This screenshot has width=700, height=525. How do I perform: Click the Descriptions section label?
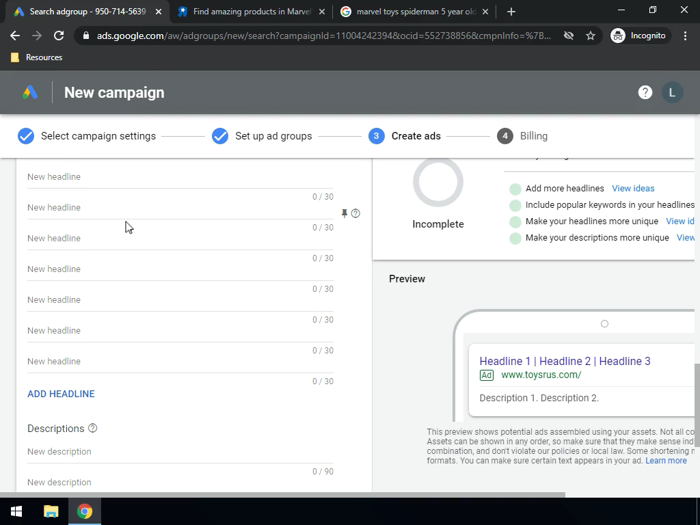point(56,429)
